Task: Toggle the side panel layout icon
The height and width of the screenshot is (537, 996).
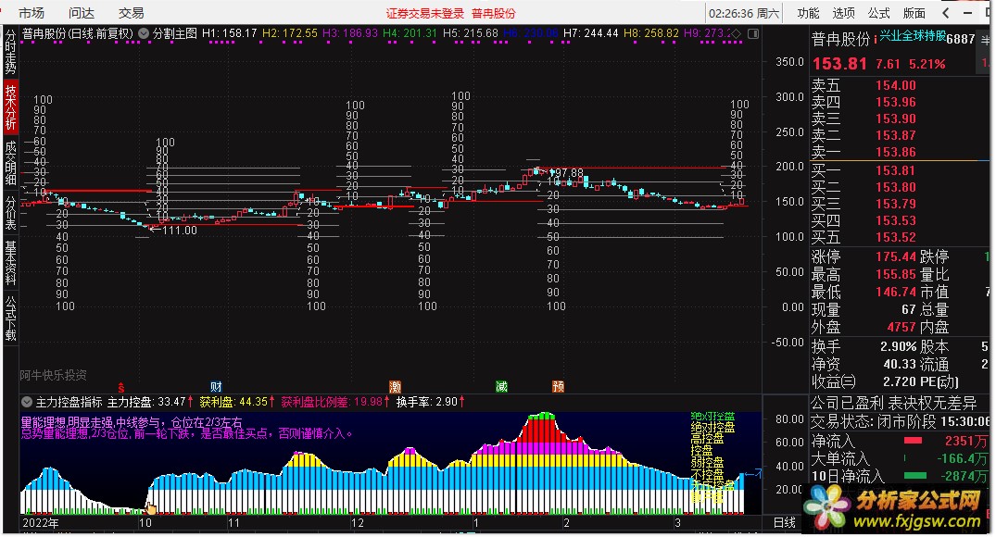Action: [753, 33]
